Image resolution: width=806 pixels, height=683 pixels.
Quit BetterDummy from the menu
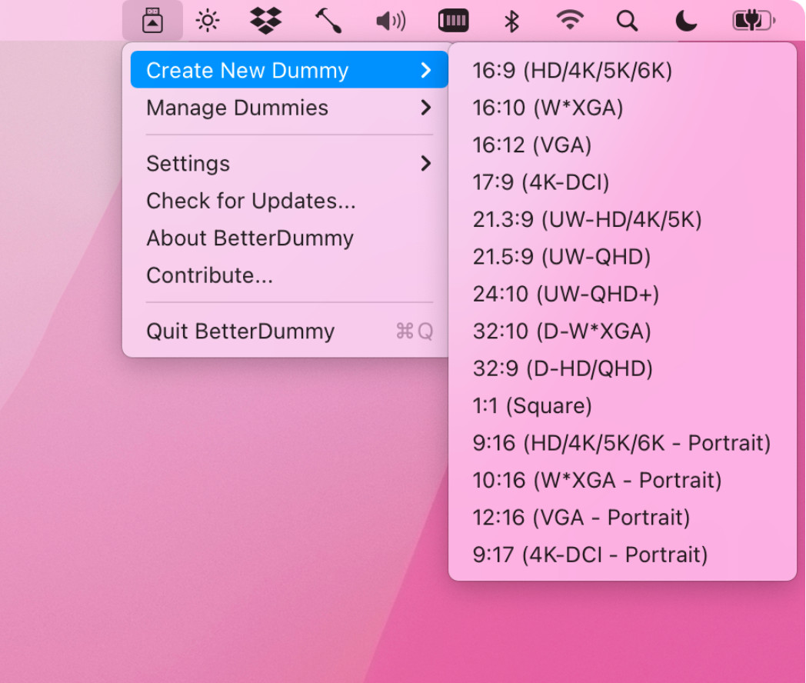click(x=289, y=331)
